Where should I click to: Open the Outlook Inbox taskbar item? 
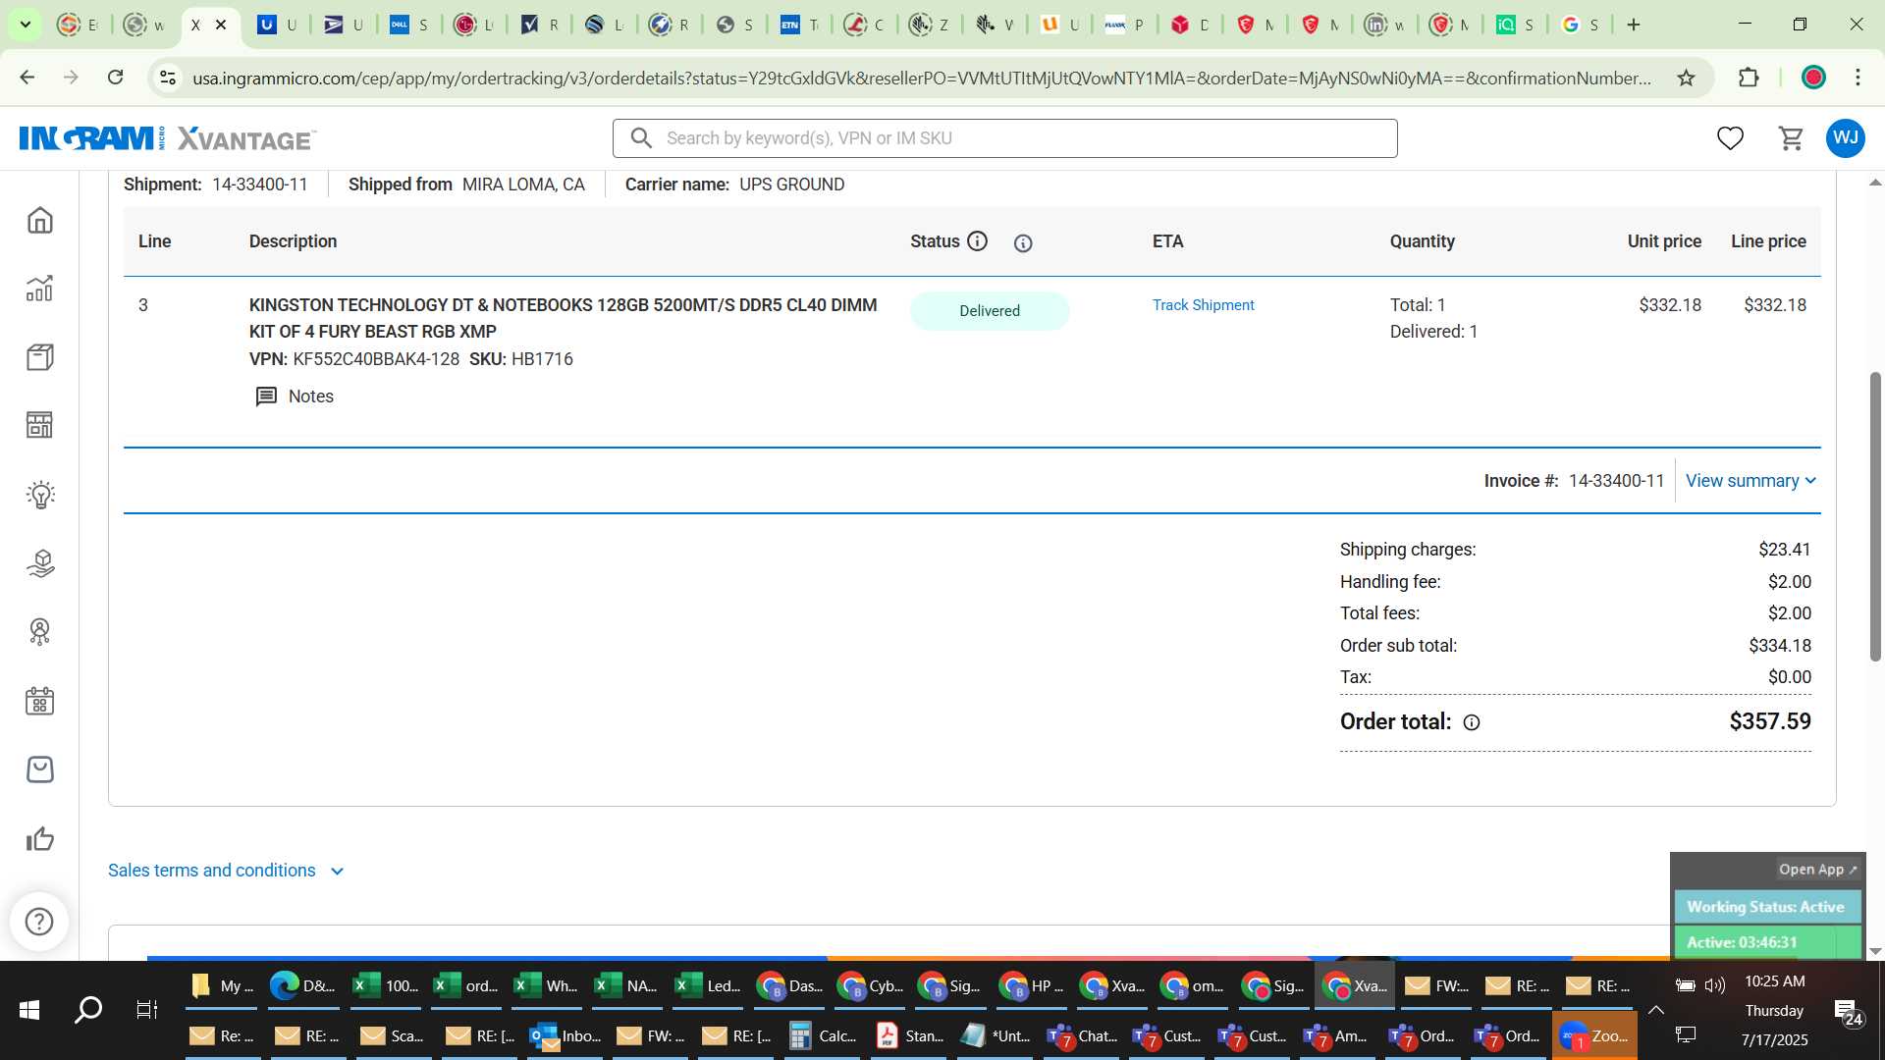click(565, 1036)
